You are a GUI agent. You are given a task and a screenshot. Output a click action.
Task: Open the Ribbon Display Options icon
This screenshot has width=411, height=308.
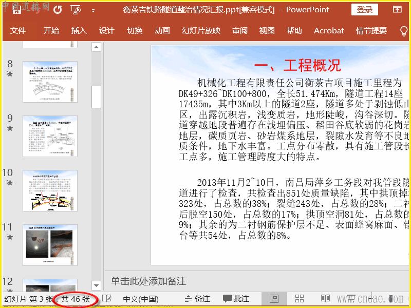point(397,10)
